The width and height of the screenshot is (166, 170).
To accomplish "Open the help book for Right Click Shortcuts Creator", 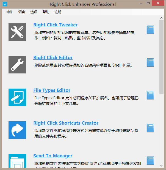I will pyautogui.click(x=150, y=128).
